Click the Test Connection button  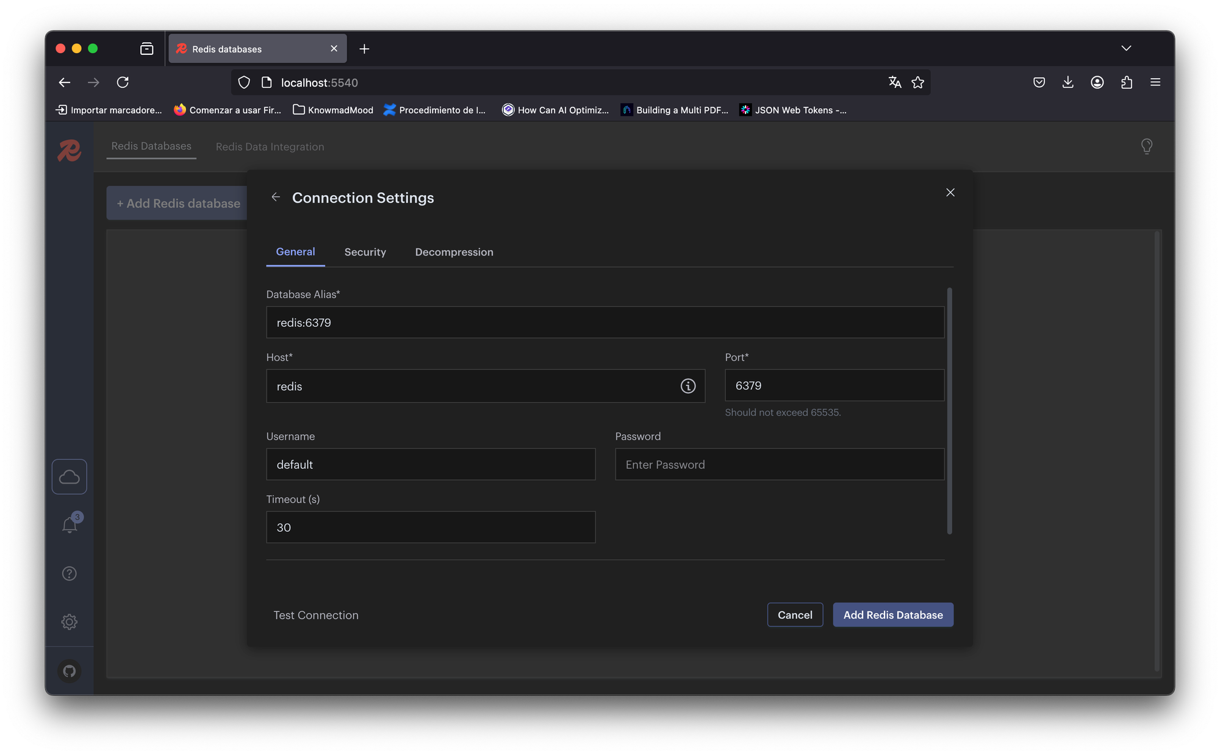315,615
